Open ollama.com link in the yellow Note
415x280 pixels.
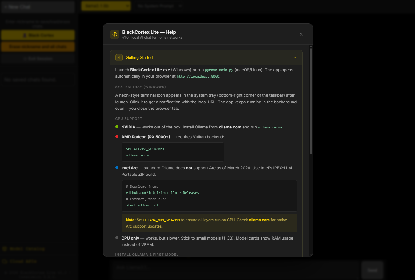click(x=259, y=220)
